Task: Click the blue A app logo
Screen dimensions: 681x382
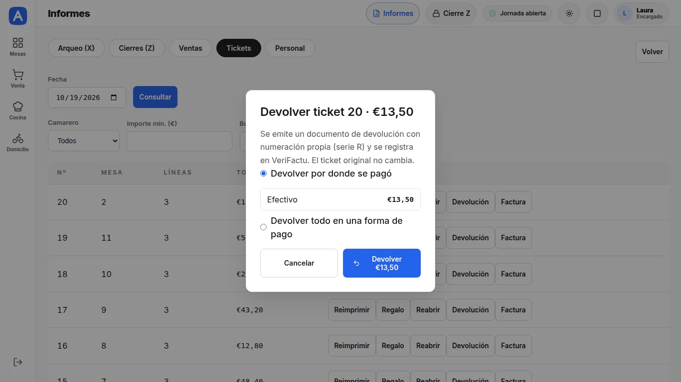Action: point(18,16)
